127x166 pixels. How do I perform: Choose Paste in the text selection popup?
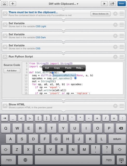point(68,68)
